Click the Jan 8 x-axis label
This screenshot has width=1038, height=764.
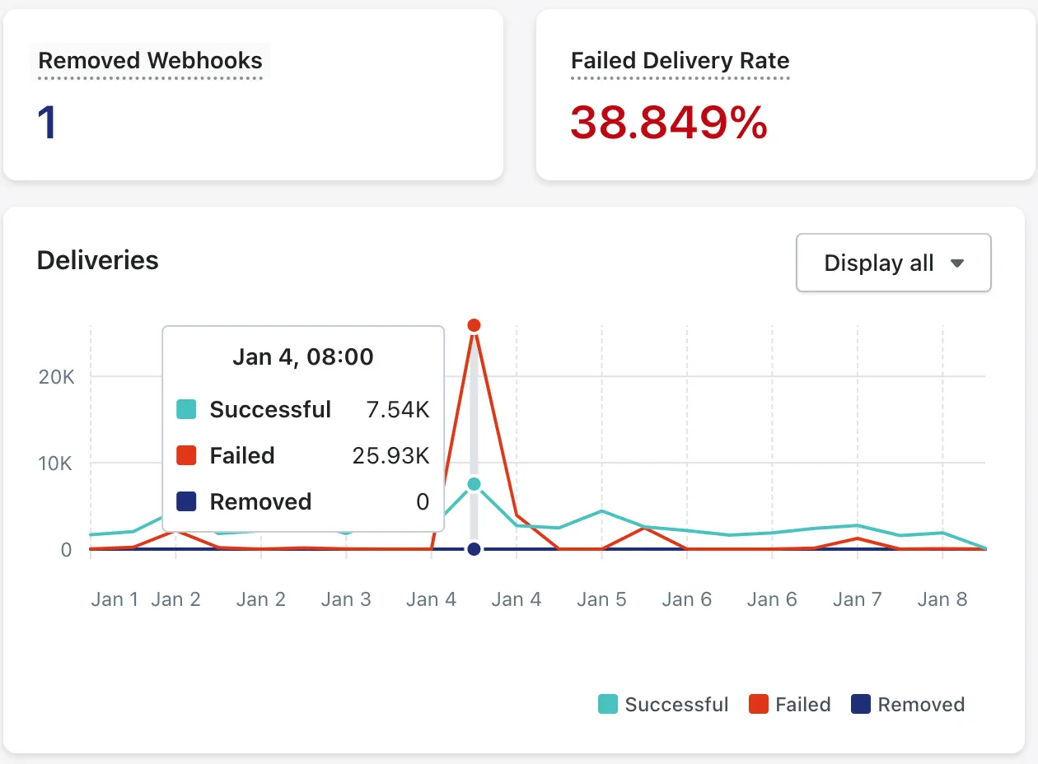942,599
